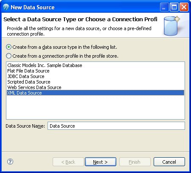The height and width of the screenshot is (173, 191).
Task: Select 'Create from a connection profile' radio
Action: (x=8, y=56)
